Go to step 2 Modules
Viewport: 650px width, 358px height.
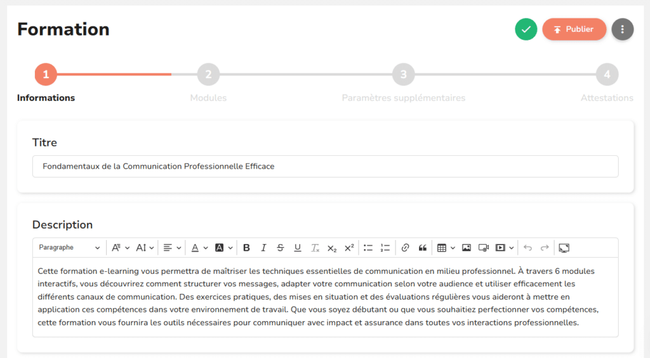(x=208, y=75)
